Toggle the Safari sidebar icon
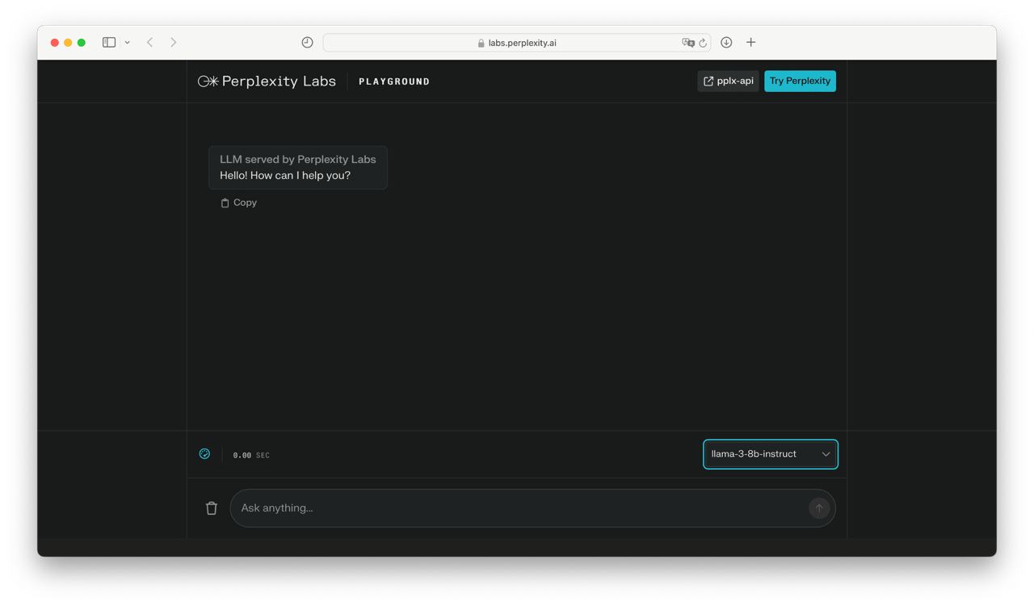Image resolution: width=1034 pixels, height=606 pixels. tap(109, 42)
